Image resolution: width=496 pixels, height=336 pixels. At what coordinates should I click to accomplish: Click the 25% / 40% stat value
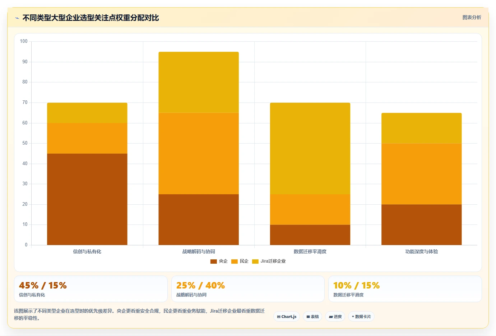200,286
